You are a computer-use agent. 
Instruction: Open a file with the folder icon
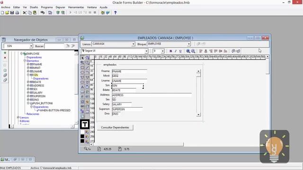click(x=7, y=13)
